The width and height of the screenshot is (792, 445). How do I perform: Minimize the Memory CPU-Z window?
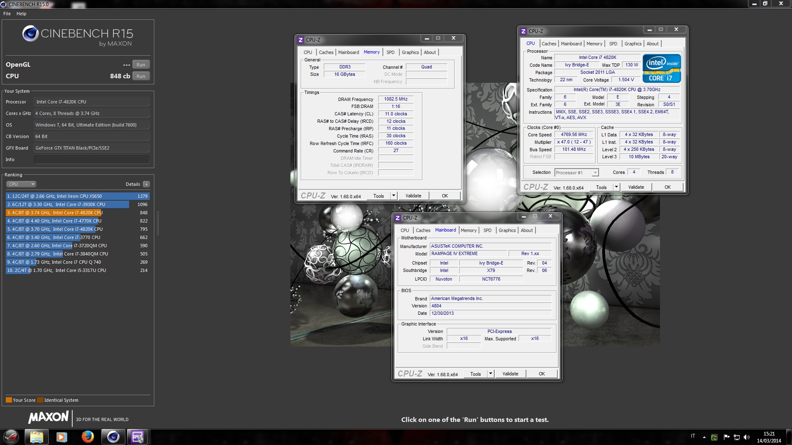pyautogui.click(x=427, y=38)
